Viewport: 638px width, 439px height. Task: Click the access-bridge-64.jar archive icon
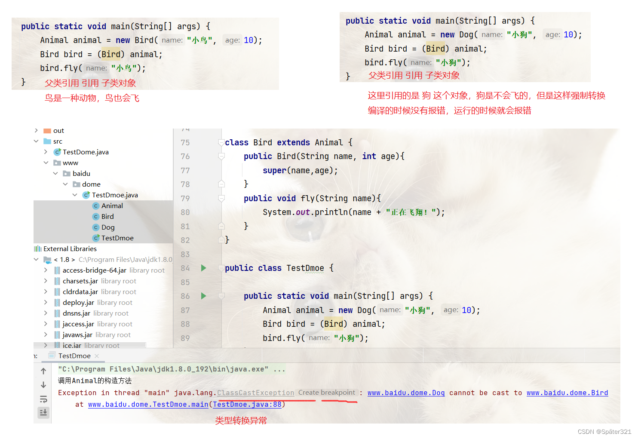point(57,270)
